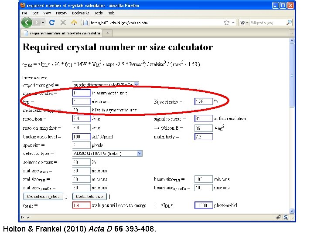The width and height of the screenshot is (314, 235).
Task: Click the spot size input field
Action: click(x=81, y=145)
